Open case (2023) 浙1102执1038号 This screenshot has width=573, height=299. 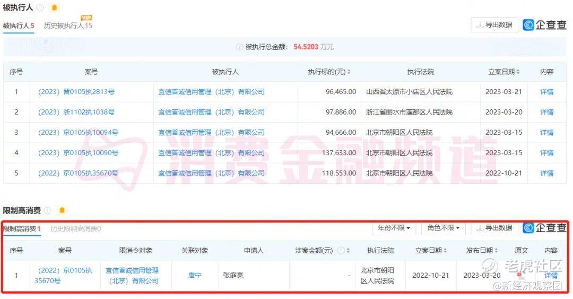click(x=76, y=112)
